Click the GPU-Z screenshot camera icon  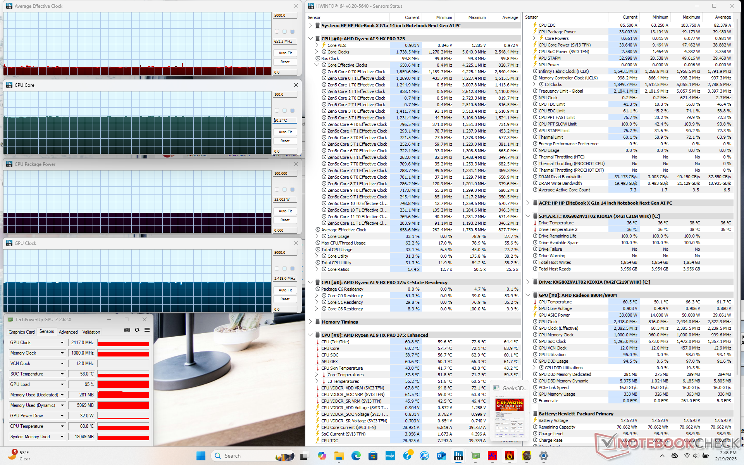coord(127,330)
